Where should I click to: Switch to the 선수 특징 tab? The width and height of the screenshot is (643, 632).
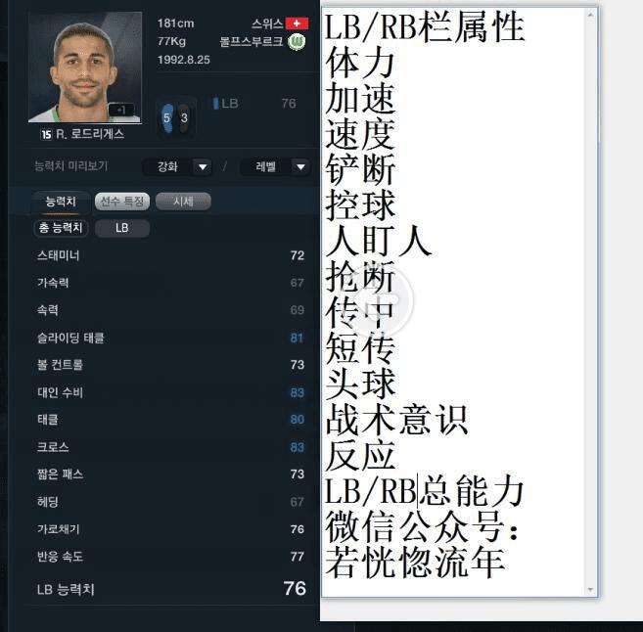(x=122, y=202)
